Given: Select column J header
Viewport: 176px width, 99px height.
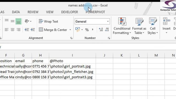Looking at the screenshot, I should (105, 55).
